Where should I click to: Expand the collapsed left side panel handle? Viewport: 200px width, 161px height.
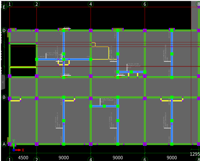(3, 82)
